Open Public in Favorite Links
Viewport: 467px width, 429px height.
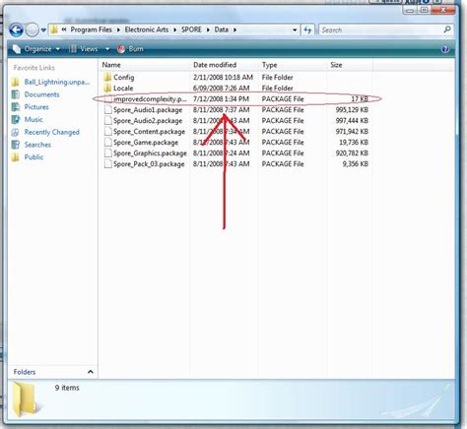click(x=33, y=157)
